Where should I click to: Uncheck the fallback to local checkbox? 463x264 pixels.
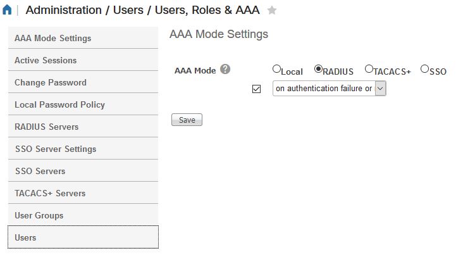256,89
